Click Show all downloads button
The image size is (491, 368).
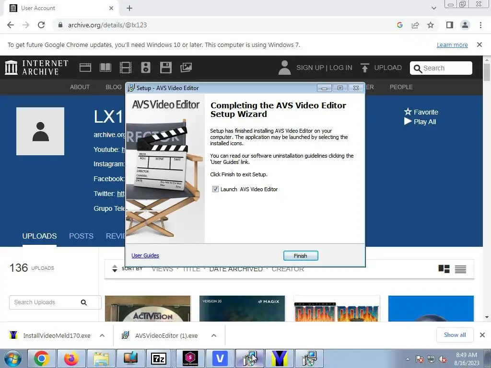[455, 335]
